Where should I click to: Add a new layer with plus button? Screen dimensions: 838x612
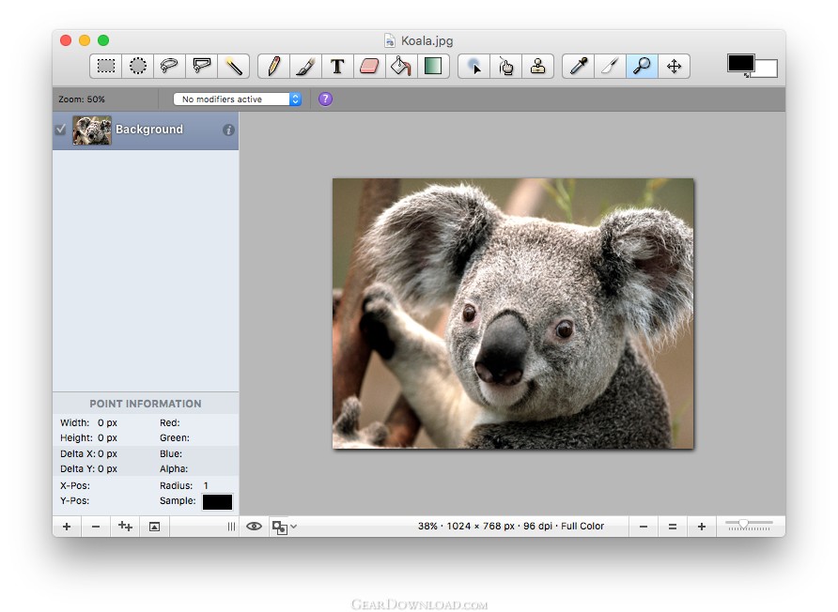[x=67, y=527]
